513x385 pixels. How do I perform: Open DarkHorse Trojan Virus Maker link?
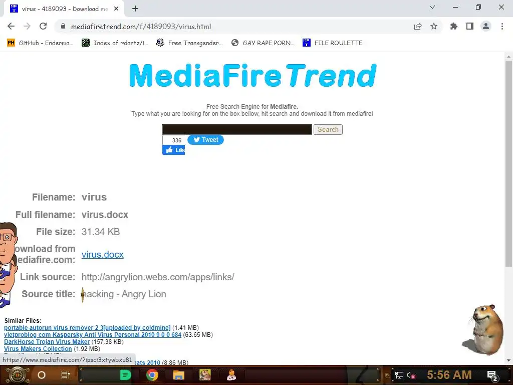(47, 342)
